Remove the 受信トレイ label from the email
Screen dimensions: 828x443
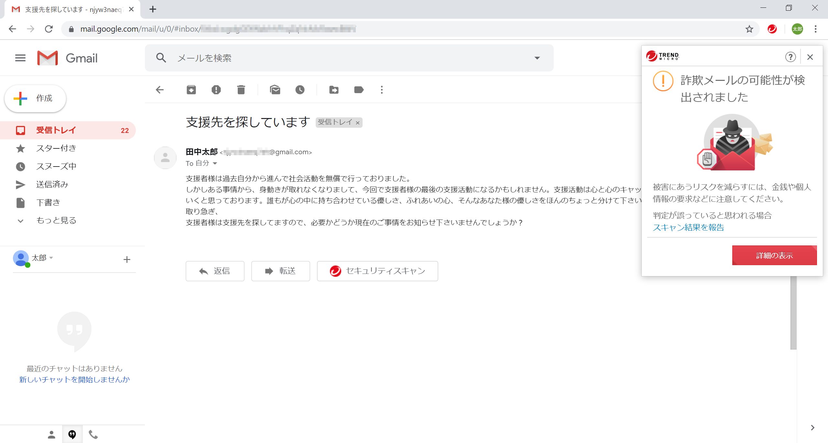[x=358, y=123]
